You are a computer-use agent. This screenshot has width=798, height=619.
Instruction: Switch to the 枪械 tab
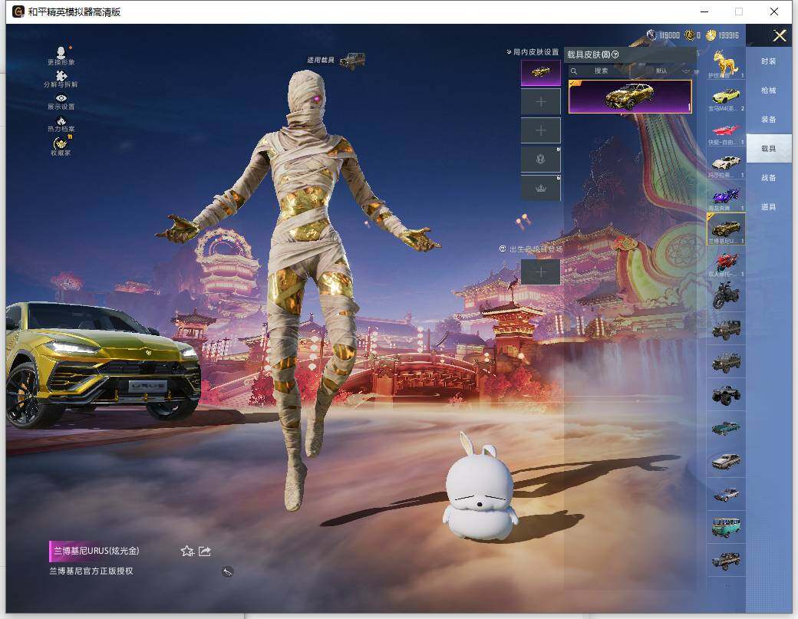pos(769,91)
